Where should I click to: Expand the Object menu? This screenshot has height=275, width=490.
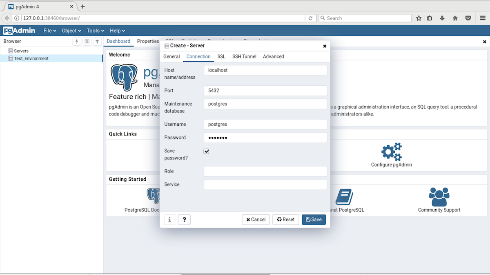(71, 31)
